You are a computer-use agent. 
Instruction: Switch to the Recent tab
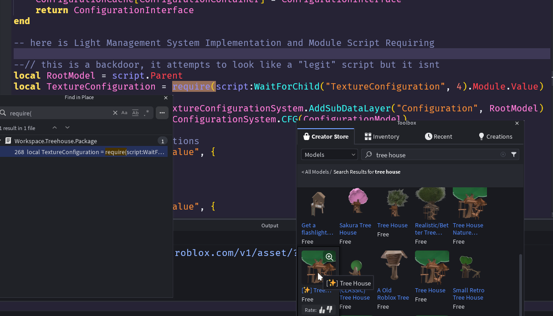point(438,136)
